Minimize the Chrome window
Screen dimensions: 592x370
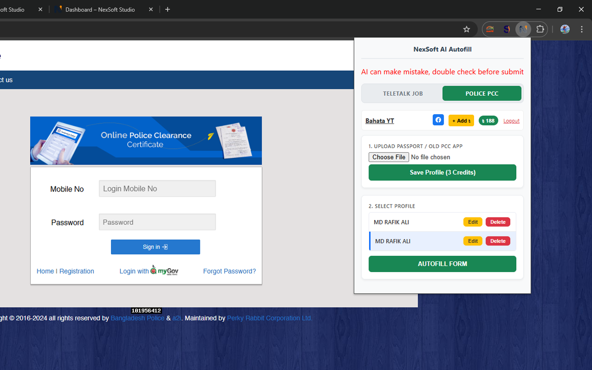(x=538, y=9)
